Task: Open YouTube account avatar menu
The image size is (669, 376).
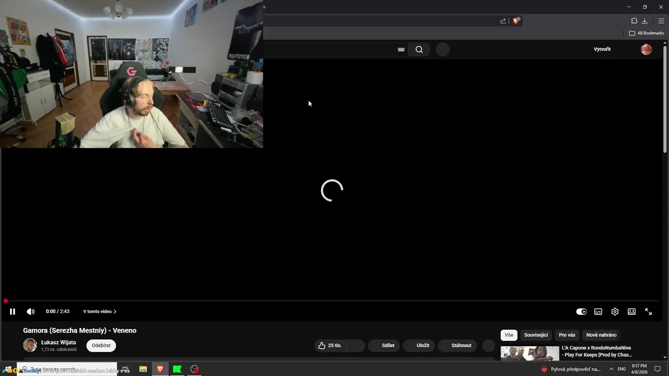Action: 647,50
